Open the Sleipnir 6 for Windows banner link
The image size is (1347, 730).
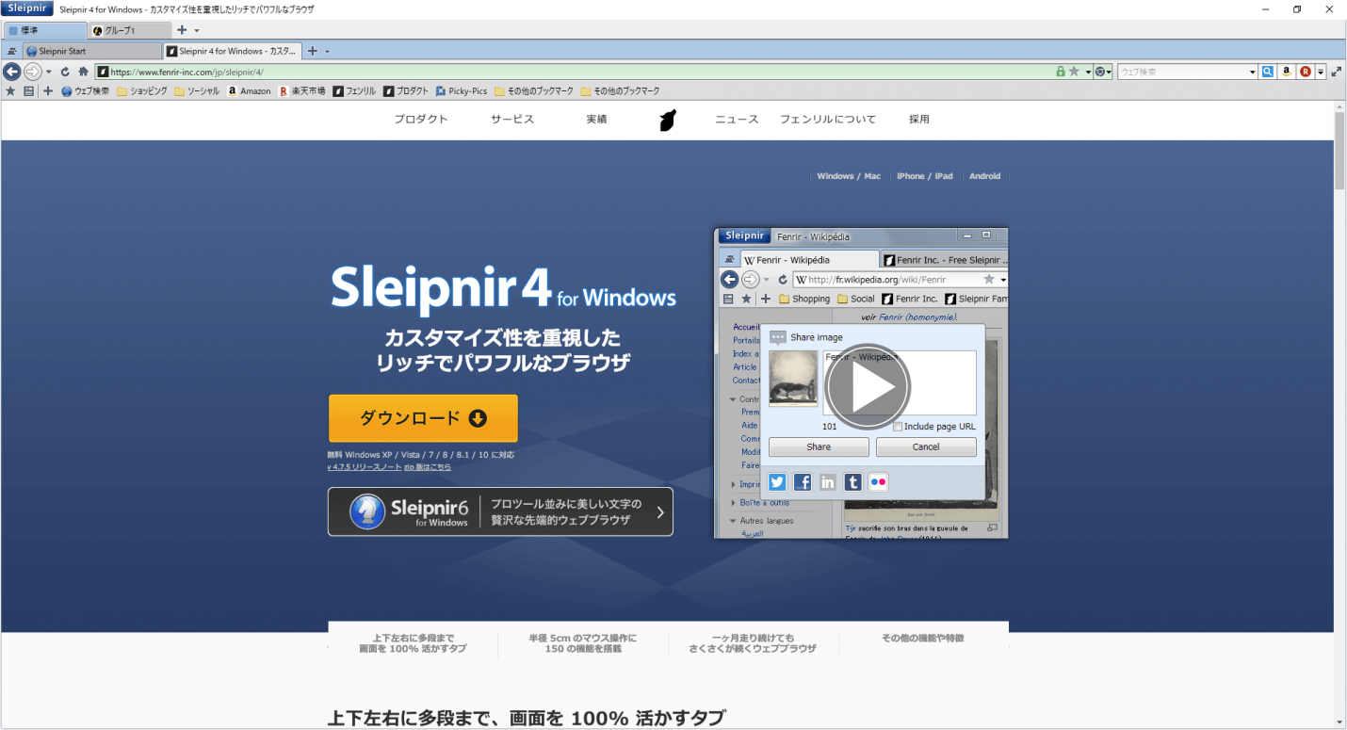click(x=500, y=511)
